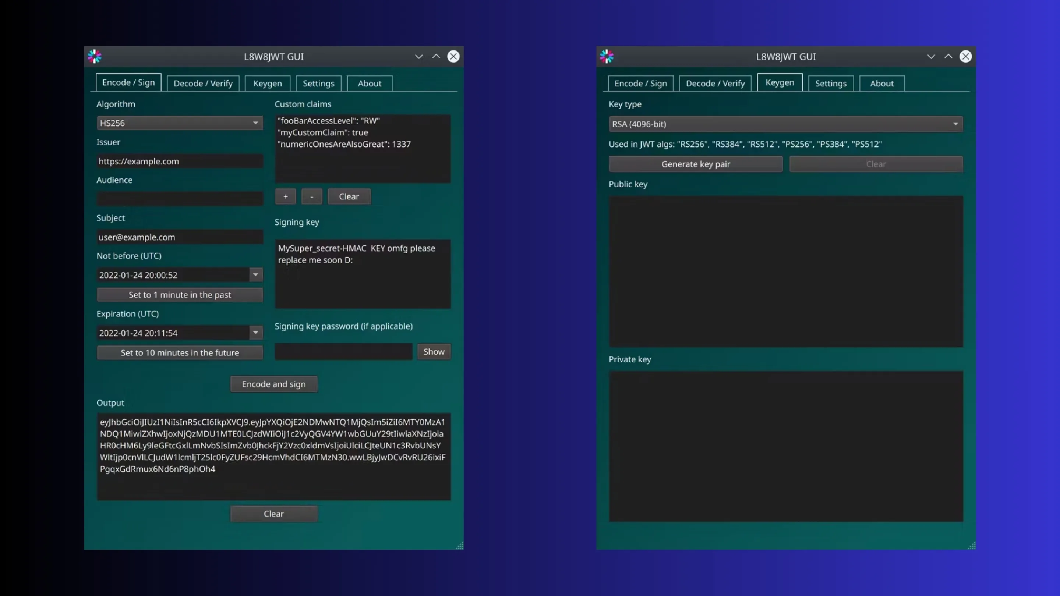
Task: Click the Signing key text area
Action: coord(363,274)
